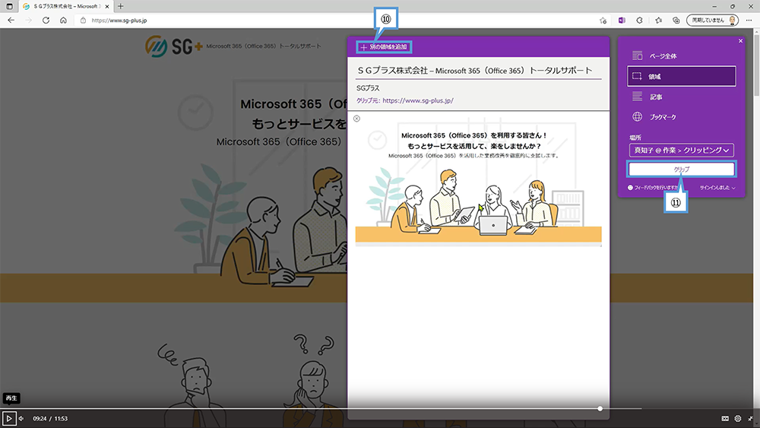Click the video progress slider handle
Screen dimensions: 760x428
(600, 408)
